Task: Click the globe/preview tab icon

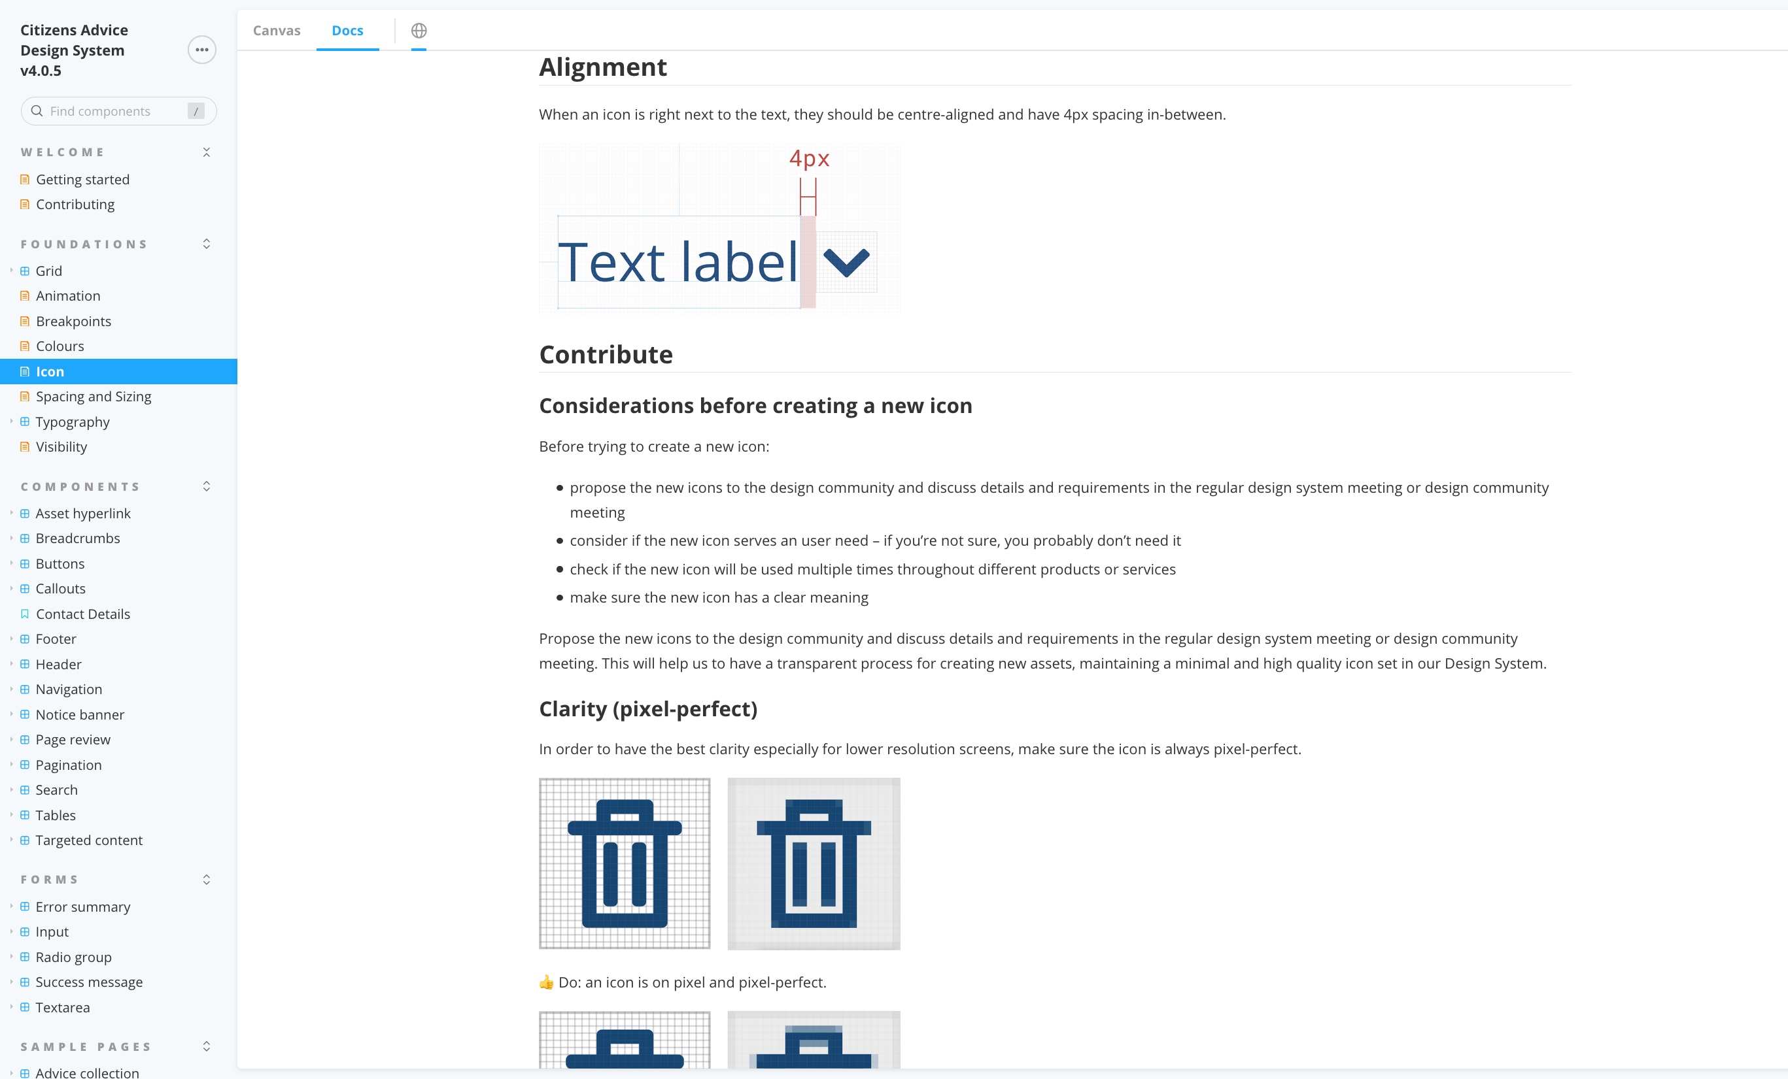Action: pos(419,29)
